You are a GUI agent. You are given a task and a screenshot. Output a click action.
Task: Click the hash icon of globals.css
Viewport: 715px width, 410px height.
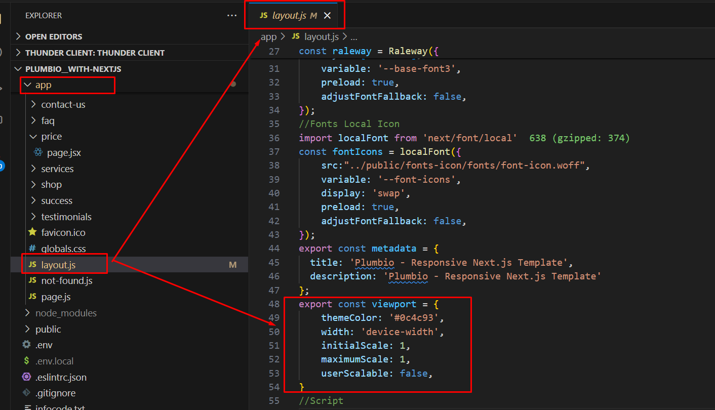click(x=32, y=249)
